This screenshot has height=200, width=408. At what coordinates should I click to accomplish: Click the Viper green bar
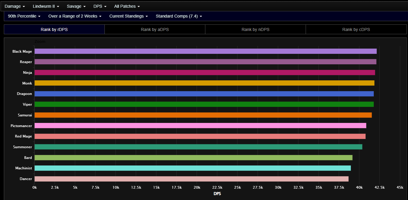(204, 104)
